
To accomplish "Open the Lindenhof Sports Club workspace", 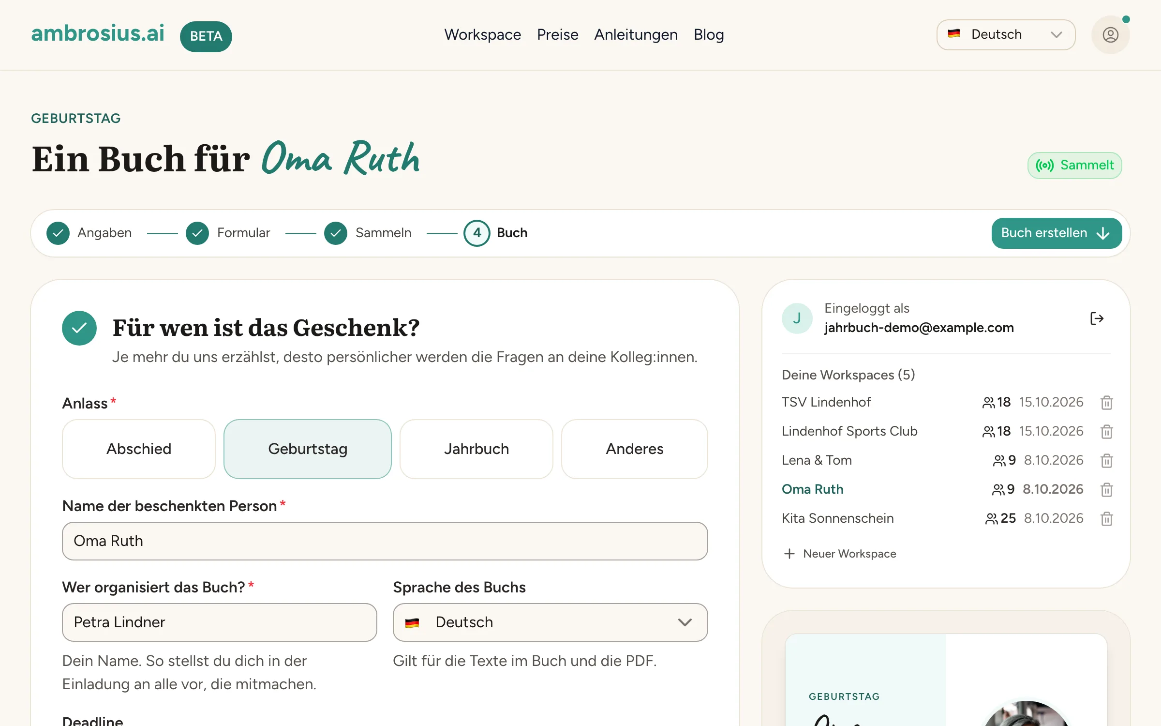I will (x=849, y=431).
